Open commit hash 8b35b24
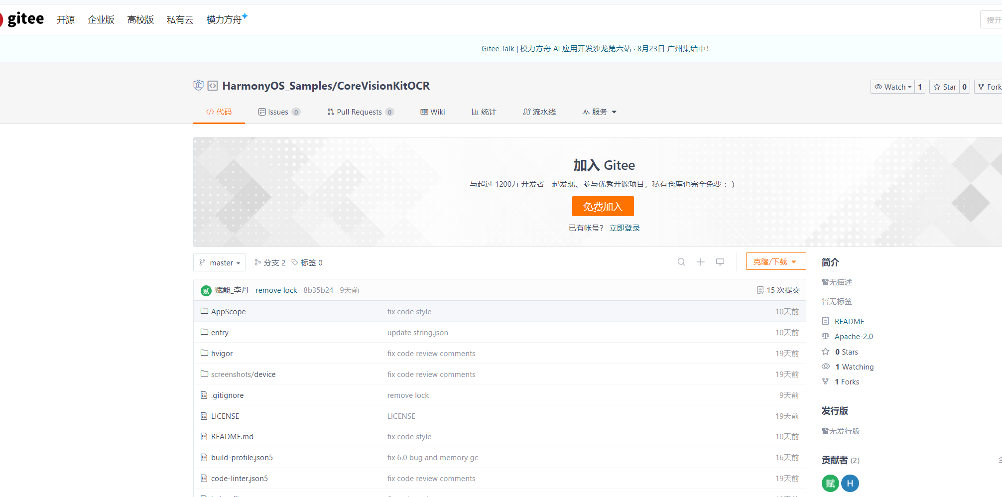This screenshot has width=1002, height=497. coord(318,290)
